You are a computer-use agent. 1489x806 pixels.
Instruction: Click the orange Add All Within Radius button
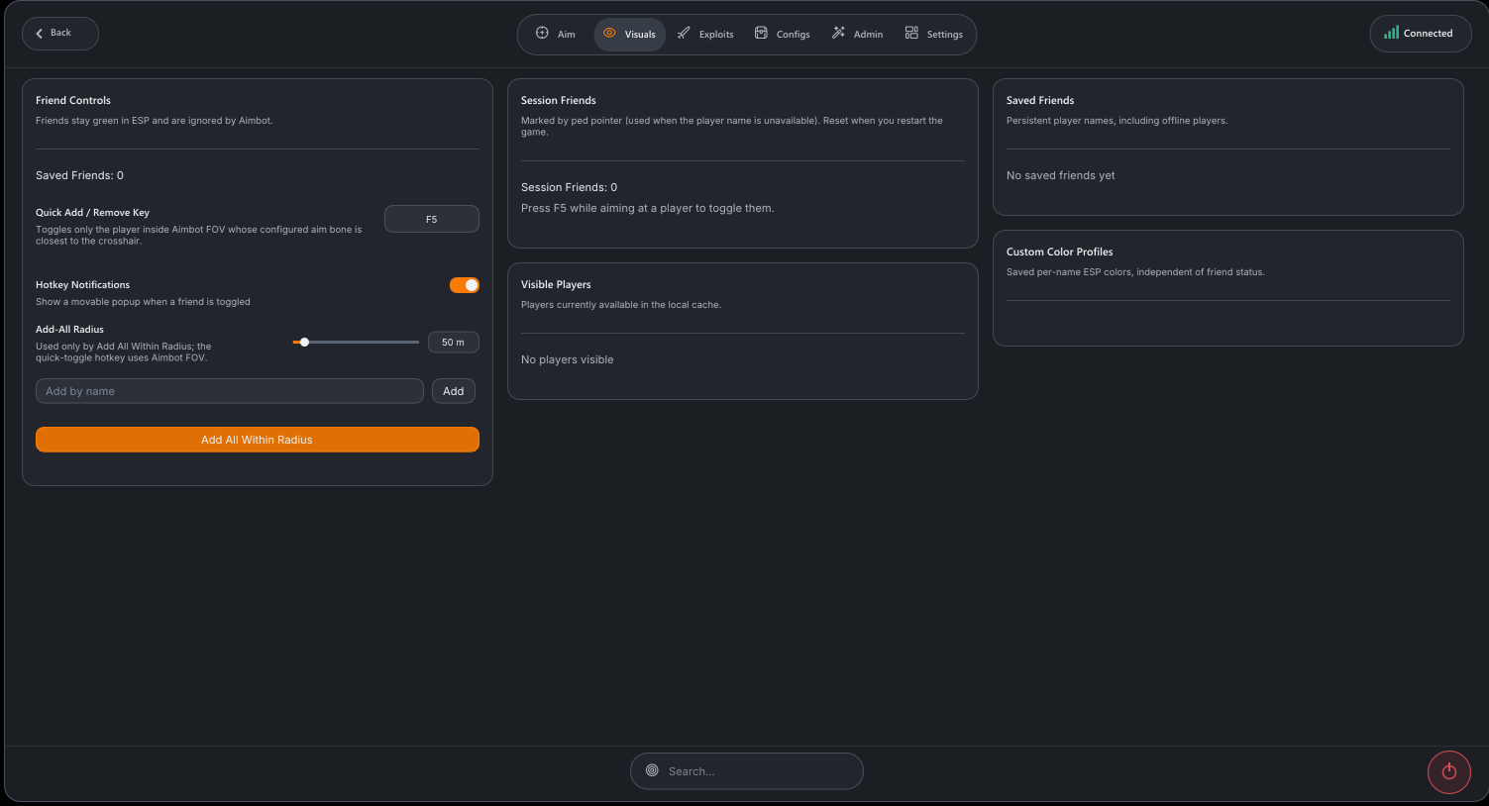point(258,440)
